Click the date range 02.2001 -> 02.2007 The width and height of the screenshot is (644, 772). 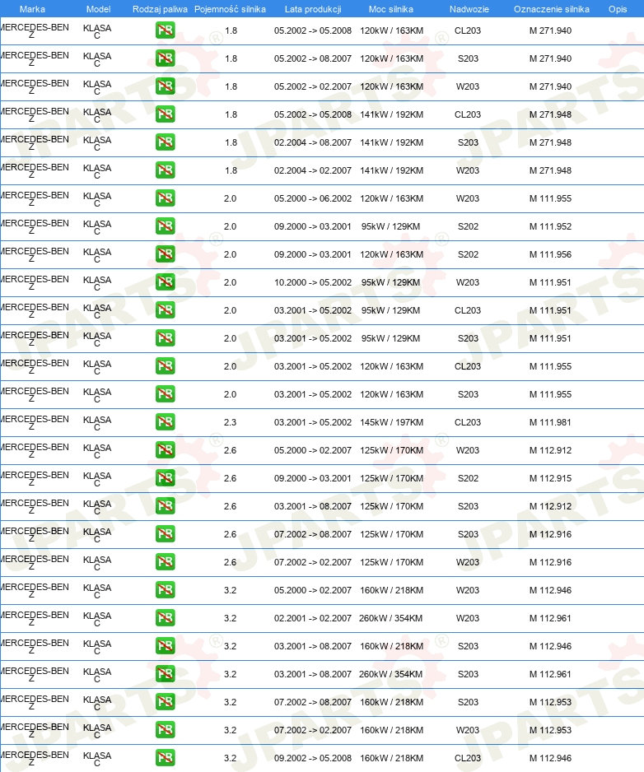313,618
